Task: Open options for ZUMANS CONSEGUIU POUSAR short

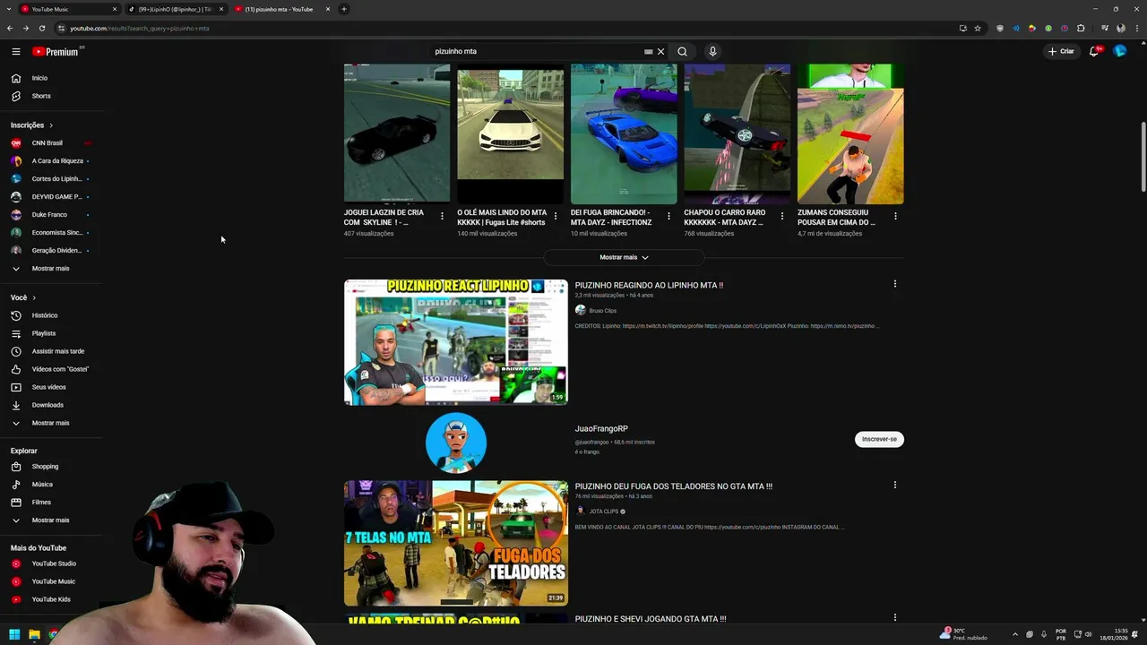Action: 895,216
